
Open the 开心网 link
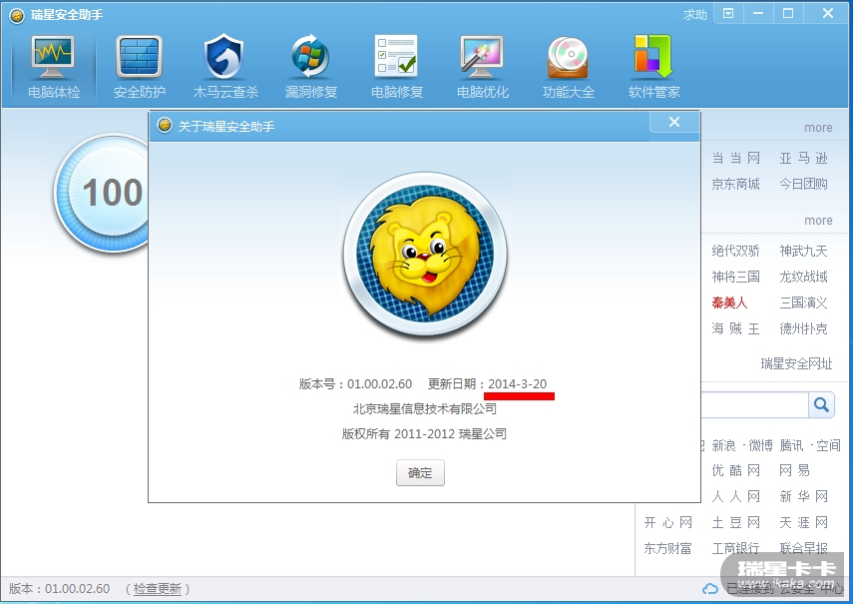coord(668,522)
